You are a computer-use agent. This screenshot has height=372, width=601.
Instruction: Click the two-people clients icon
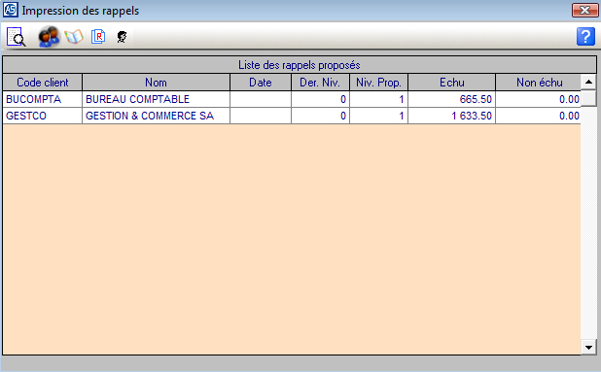(49, 37)
